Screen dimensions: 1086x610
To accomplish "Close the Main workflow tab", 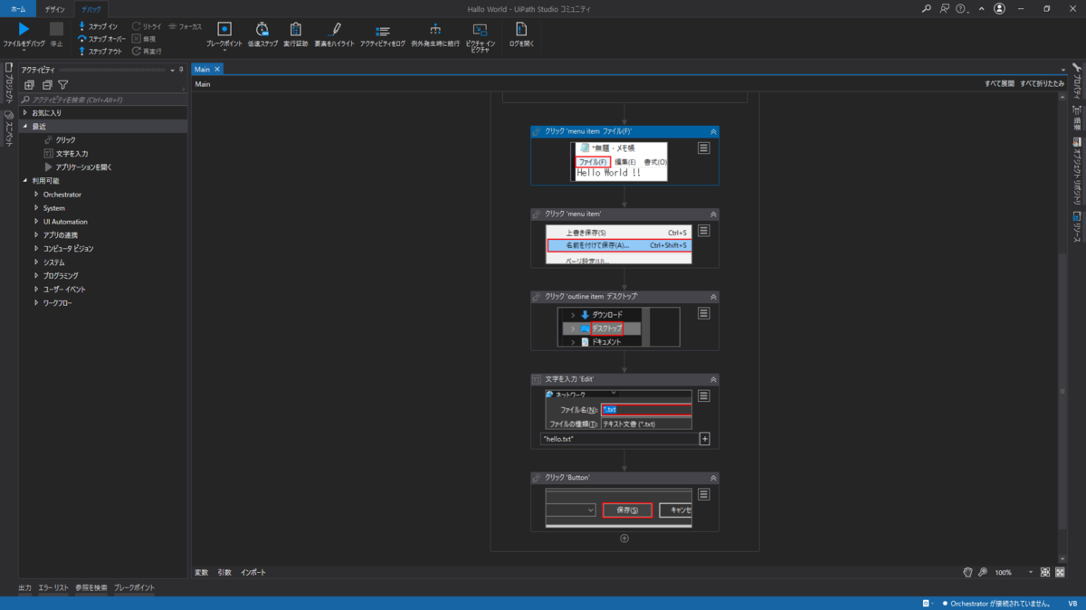I will click(217, 69).
